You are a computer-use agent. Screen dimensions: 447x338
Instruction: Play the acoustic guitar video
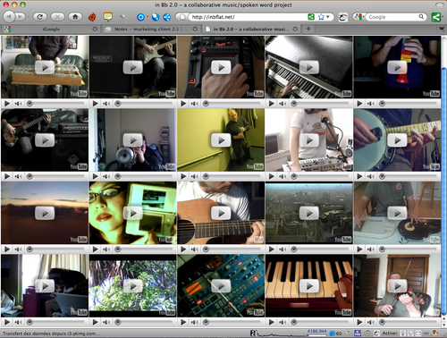point(221,213)
